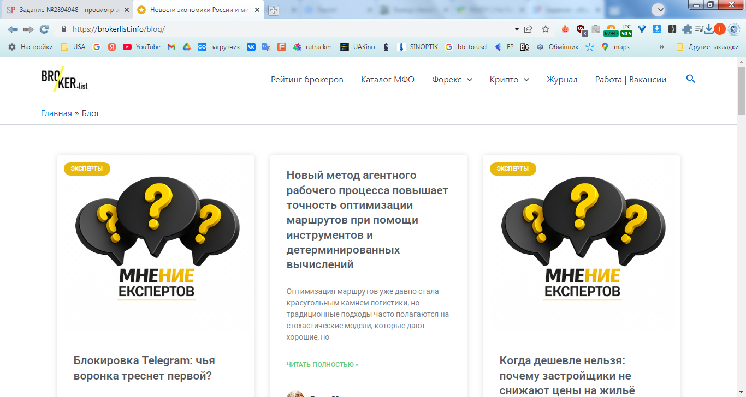This screenshot has height=397, width=746.
Task: Open the Extensions puzzle piece menu
Action: (x=687, y=29)
